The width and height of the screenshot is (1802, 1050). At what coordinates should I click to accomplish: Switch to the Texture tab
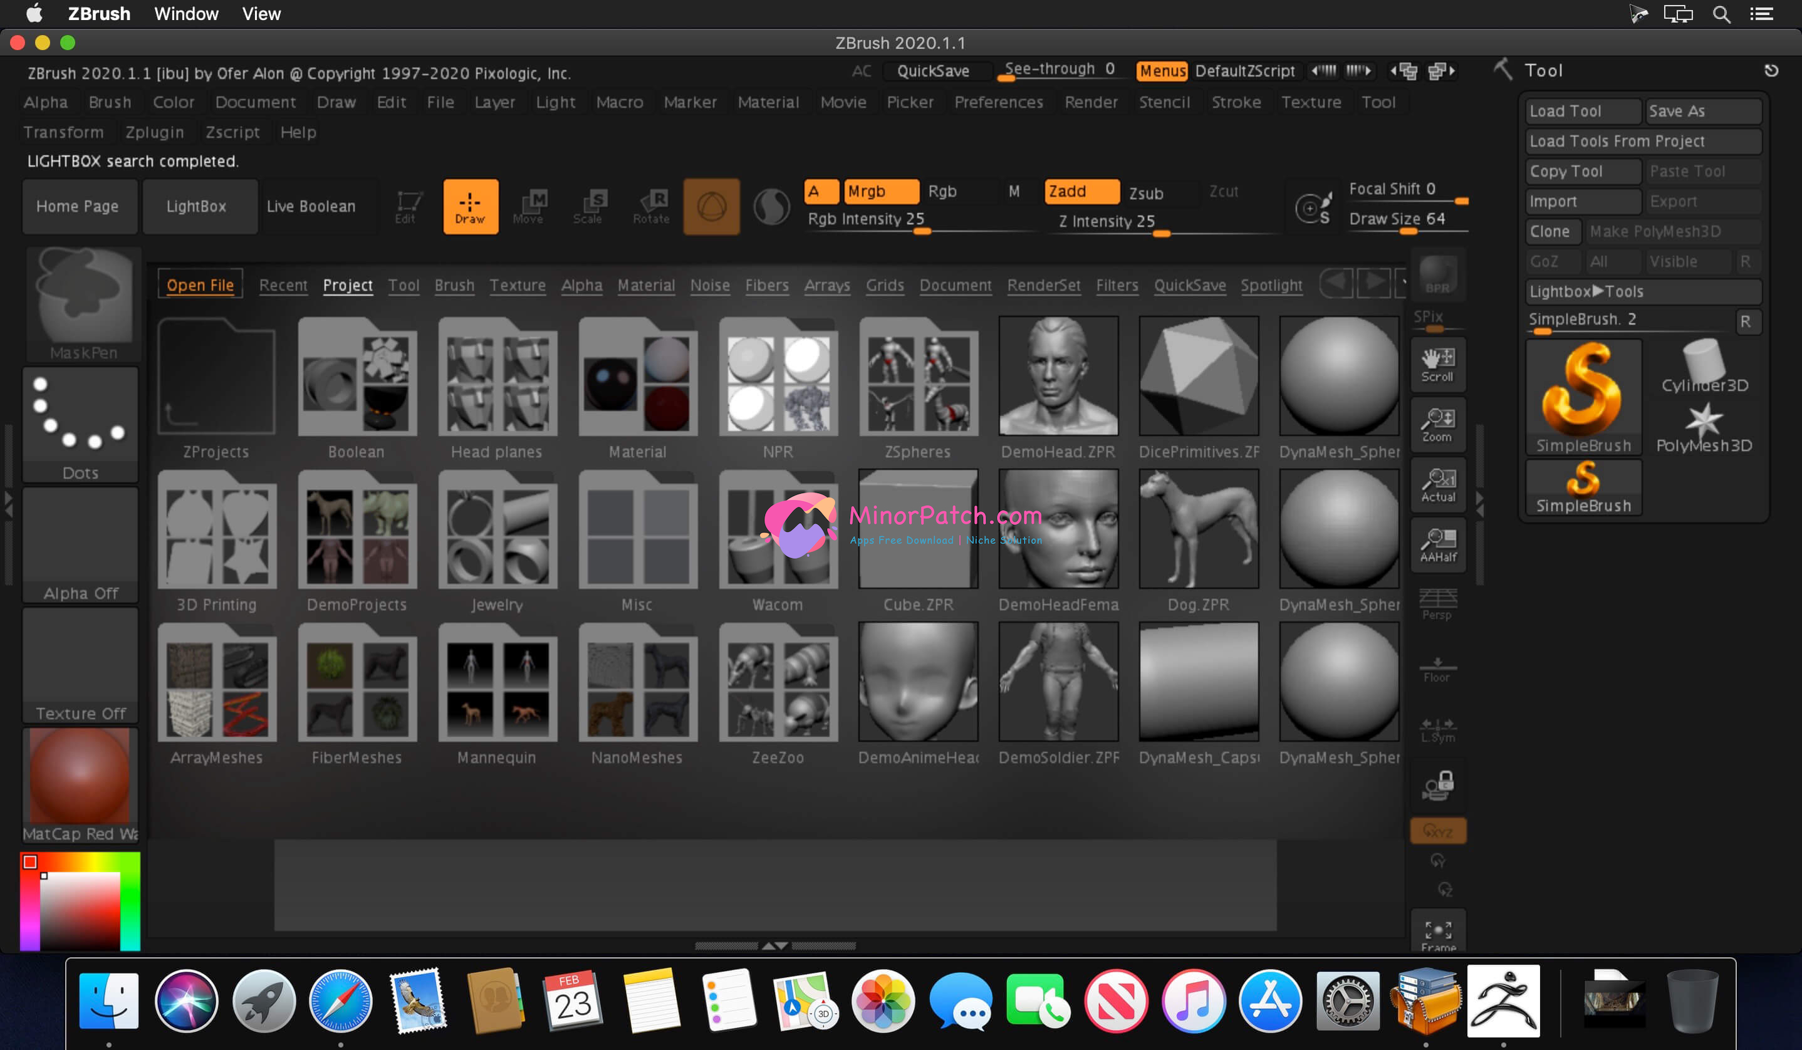(518, 285)
